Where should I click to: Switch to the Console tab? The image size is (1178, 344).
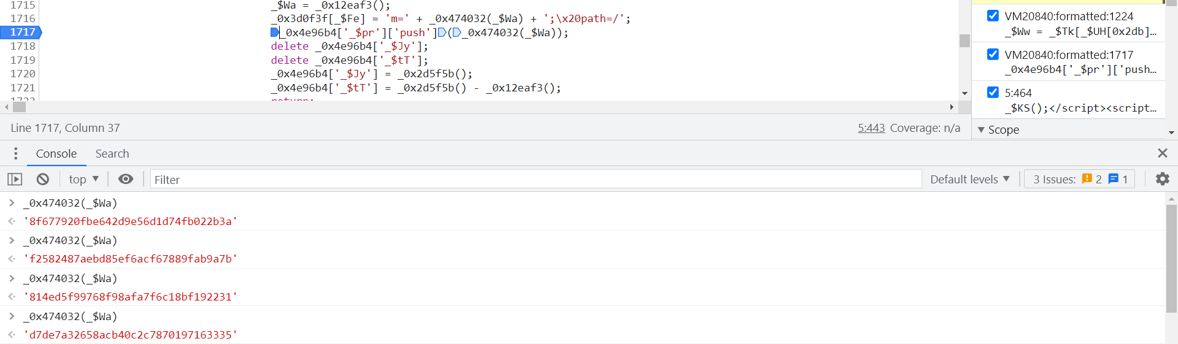[x=56, y=153]
